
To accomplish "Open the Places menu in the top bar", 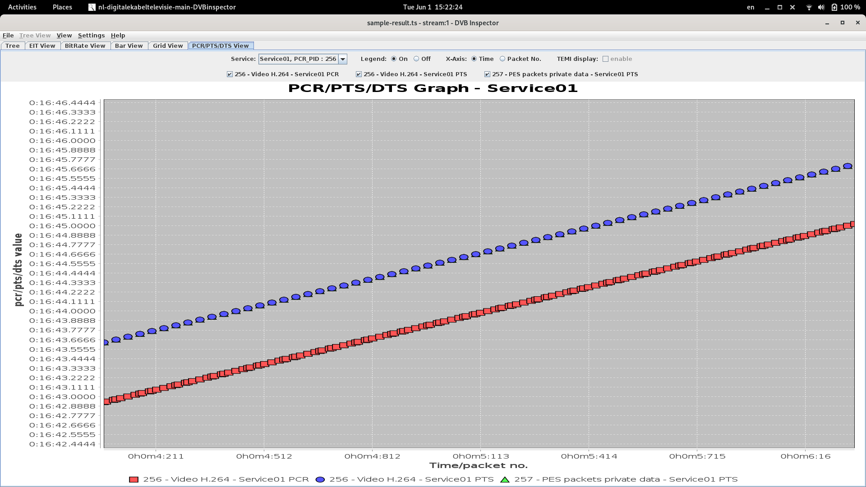I will [62, 7].
